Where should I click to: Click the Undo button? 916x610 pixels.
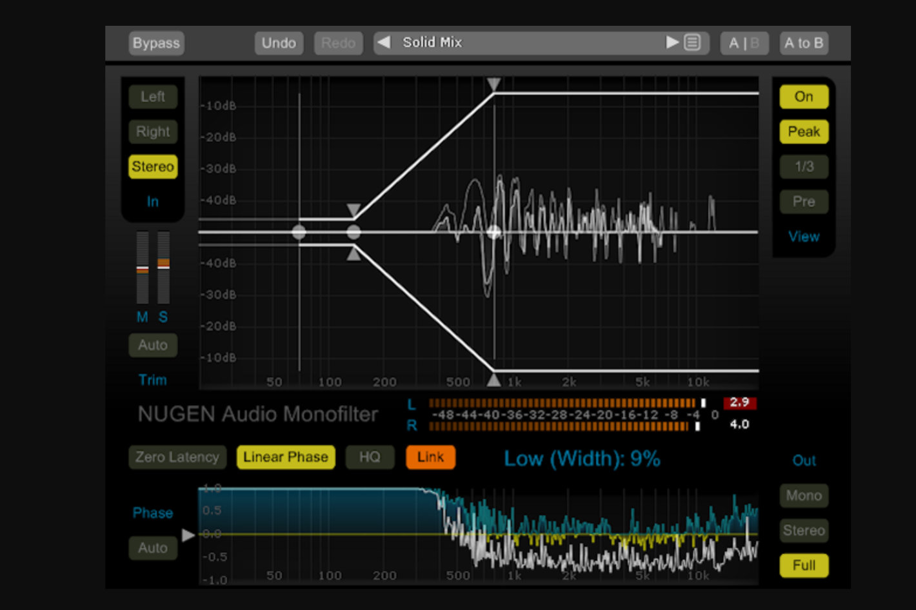tap(279, 43)
